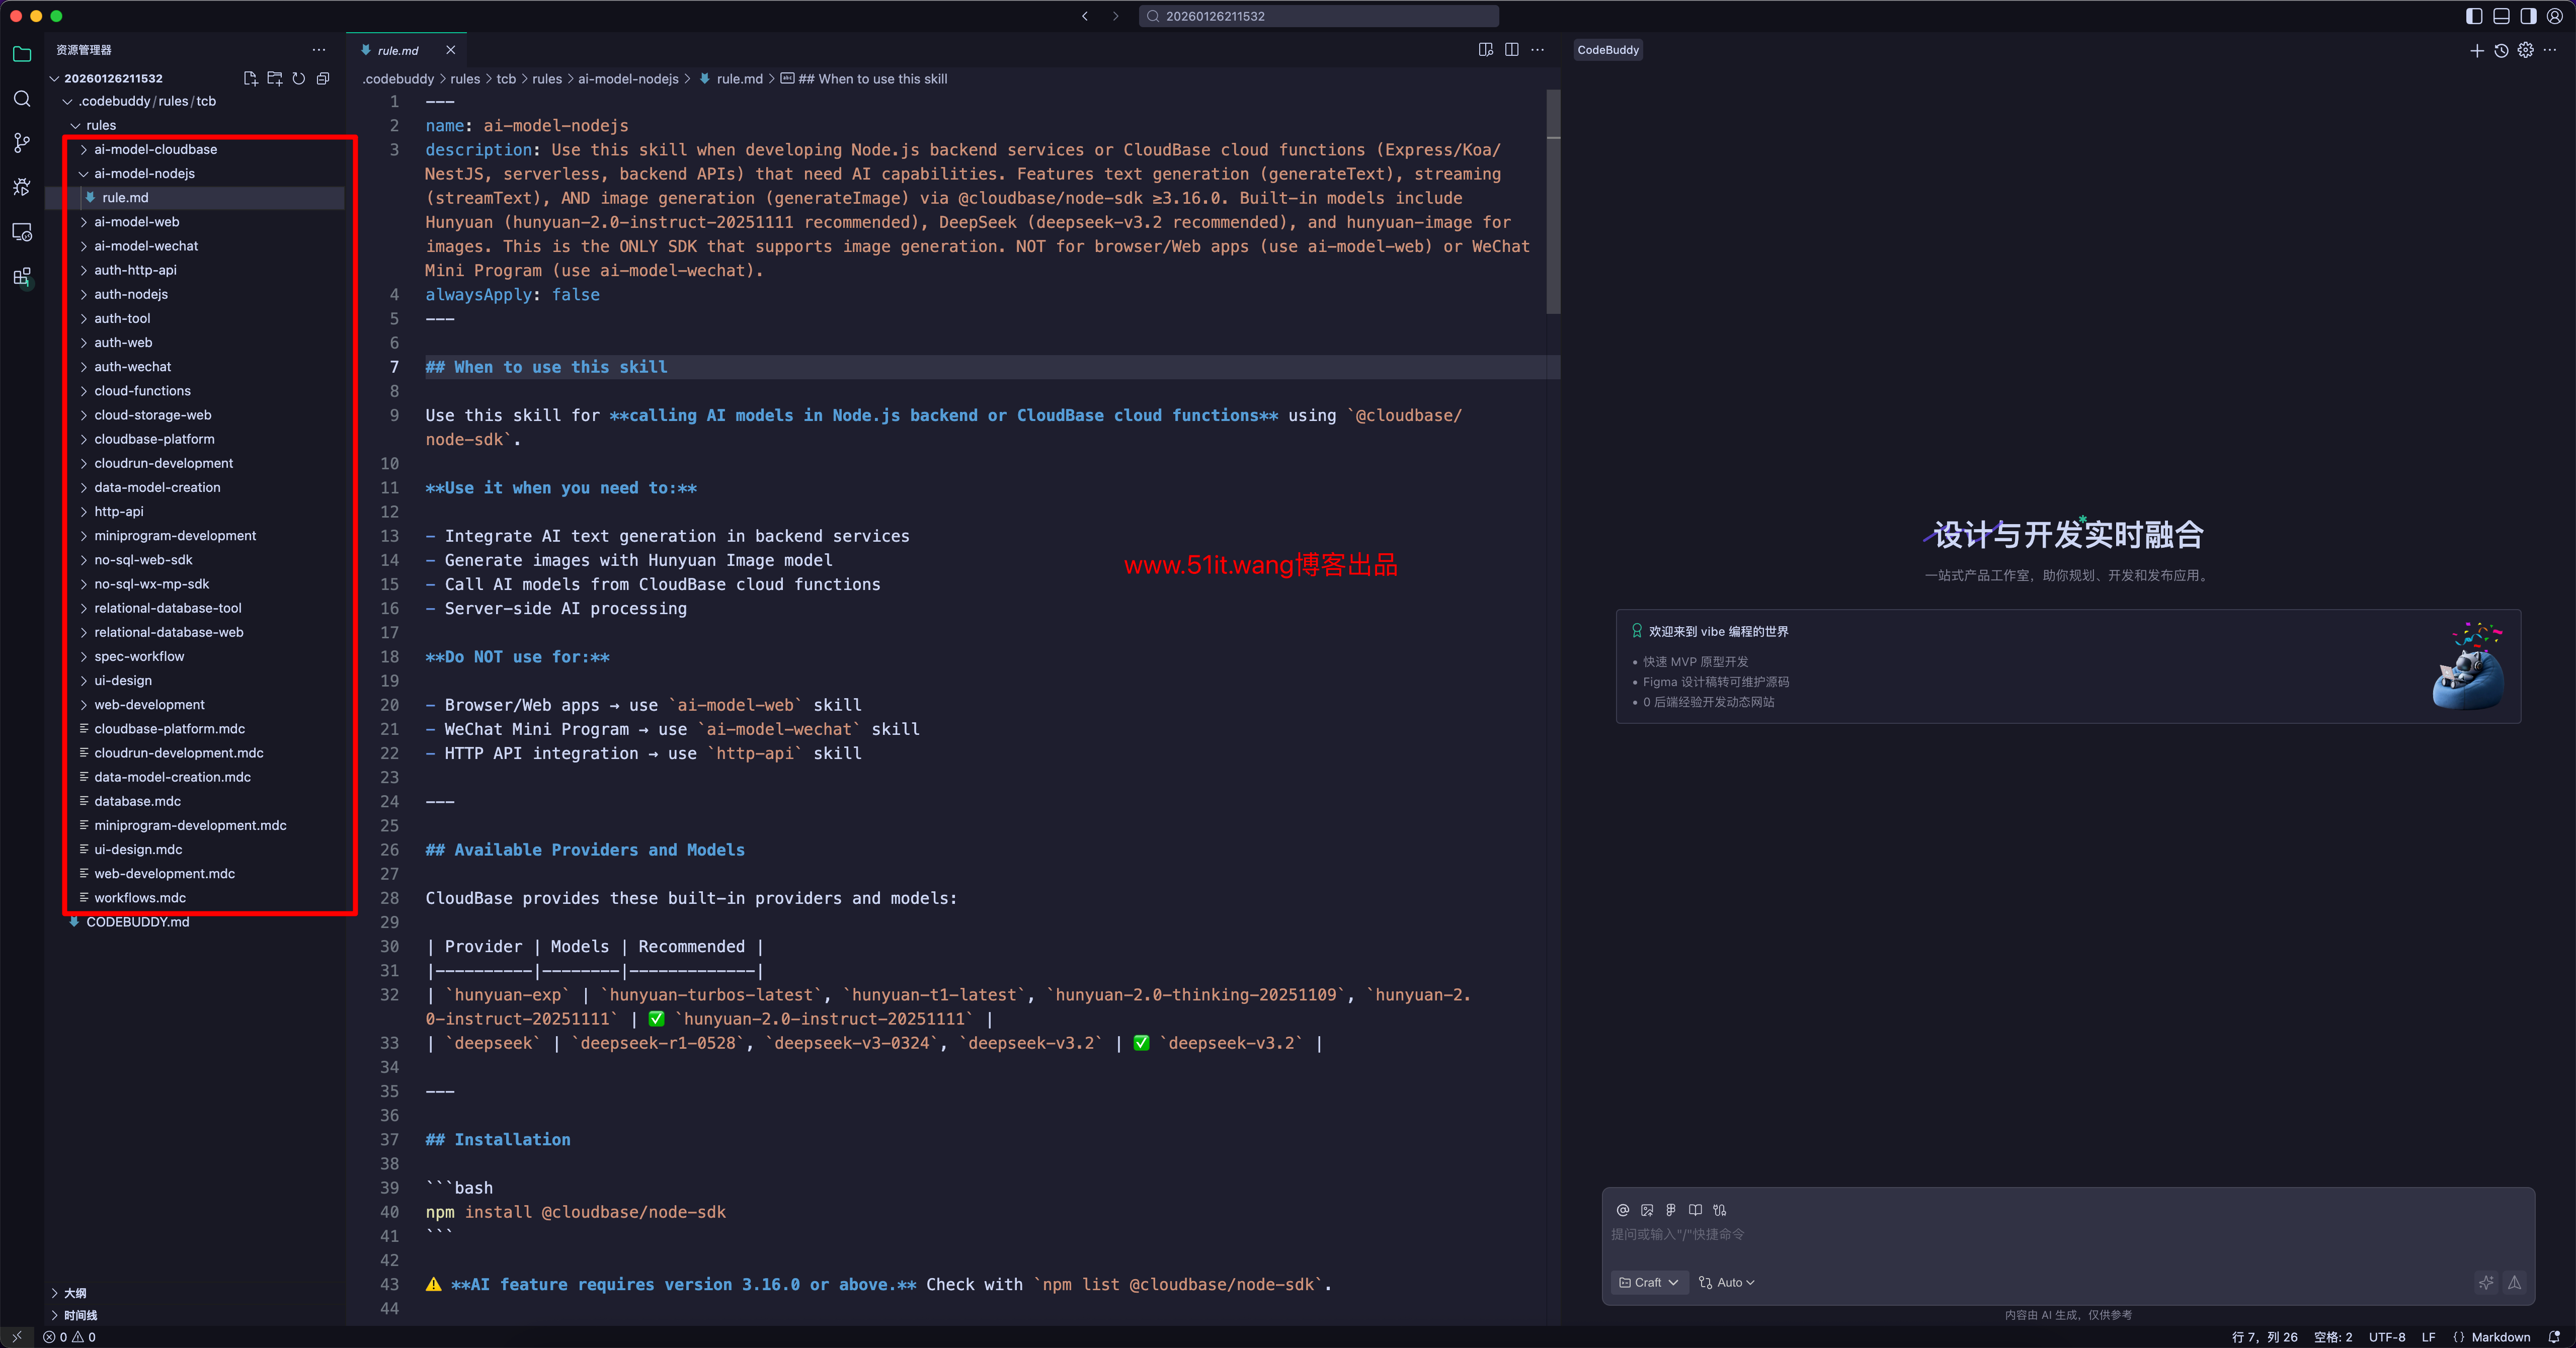Refresh the Explorer file tree
This screenshot has height=1348, width=2576.
pyautogui.click(x=299, y=78)
